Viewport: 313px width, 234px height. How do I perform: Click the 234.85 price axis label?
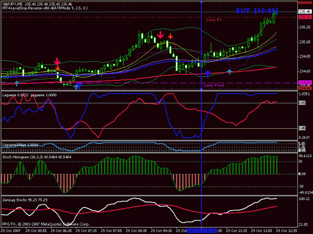click(305, 56)
